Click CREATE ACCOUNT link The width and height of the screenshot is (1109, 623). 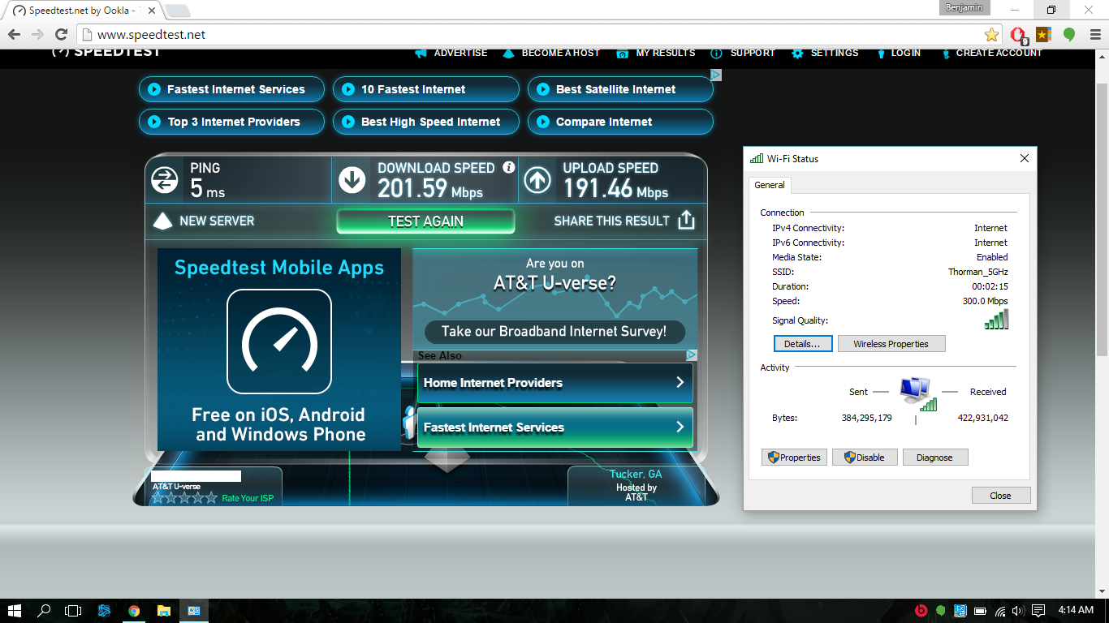[990, 54]
